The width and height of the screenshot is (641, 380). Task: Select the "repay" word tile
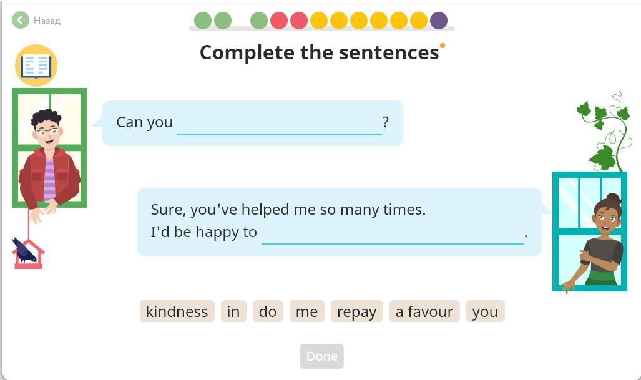[356, 311]
